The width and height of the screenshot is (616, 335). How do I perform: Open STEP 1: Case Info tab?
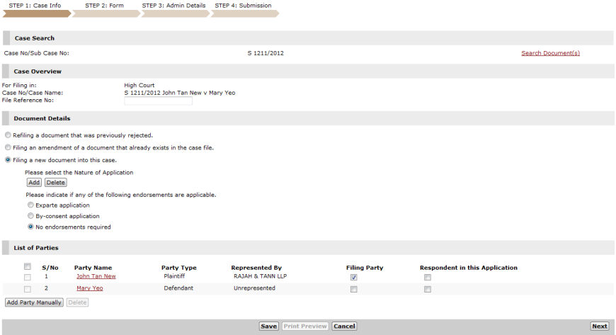pyautogui.click(x=35, y=6)
